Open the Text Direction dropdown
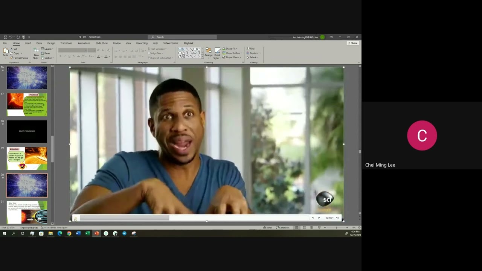Image resolution: width=482 pixels, height=271 pixels. 157,49
